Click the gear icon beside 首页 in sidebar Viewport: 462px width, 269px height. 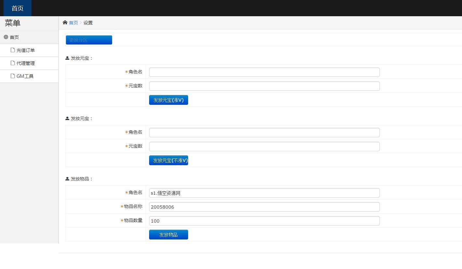pos(6,37)
